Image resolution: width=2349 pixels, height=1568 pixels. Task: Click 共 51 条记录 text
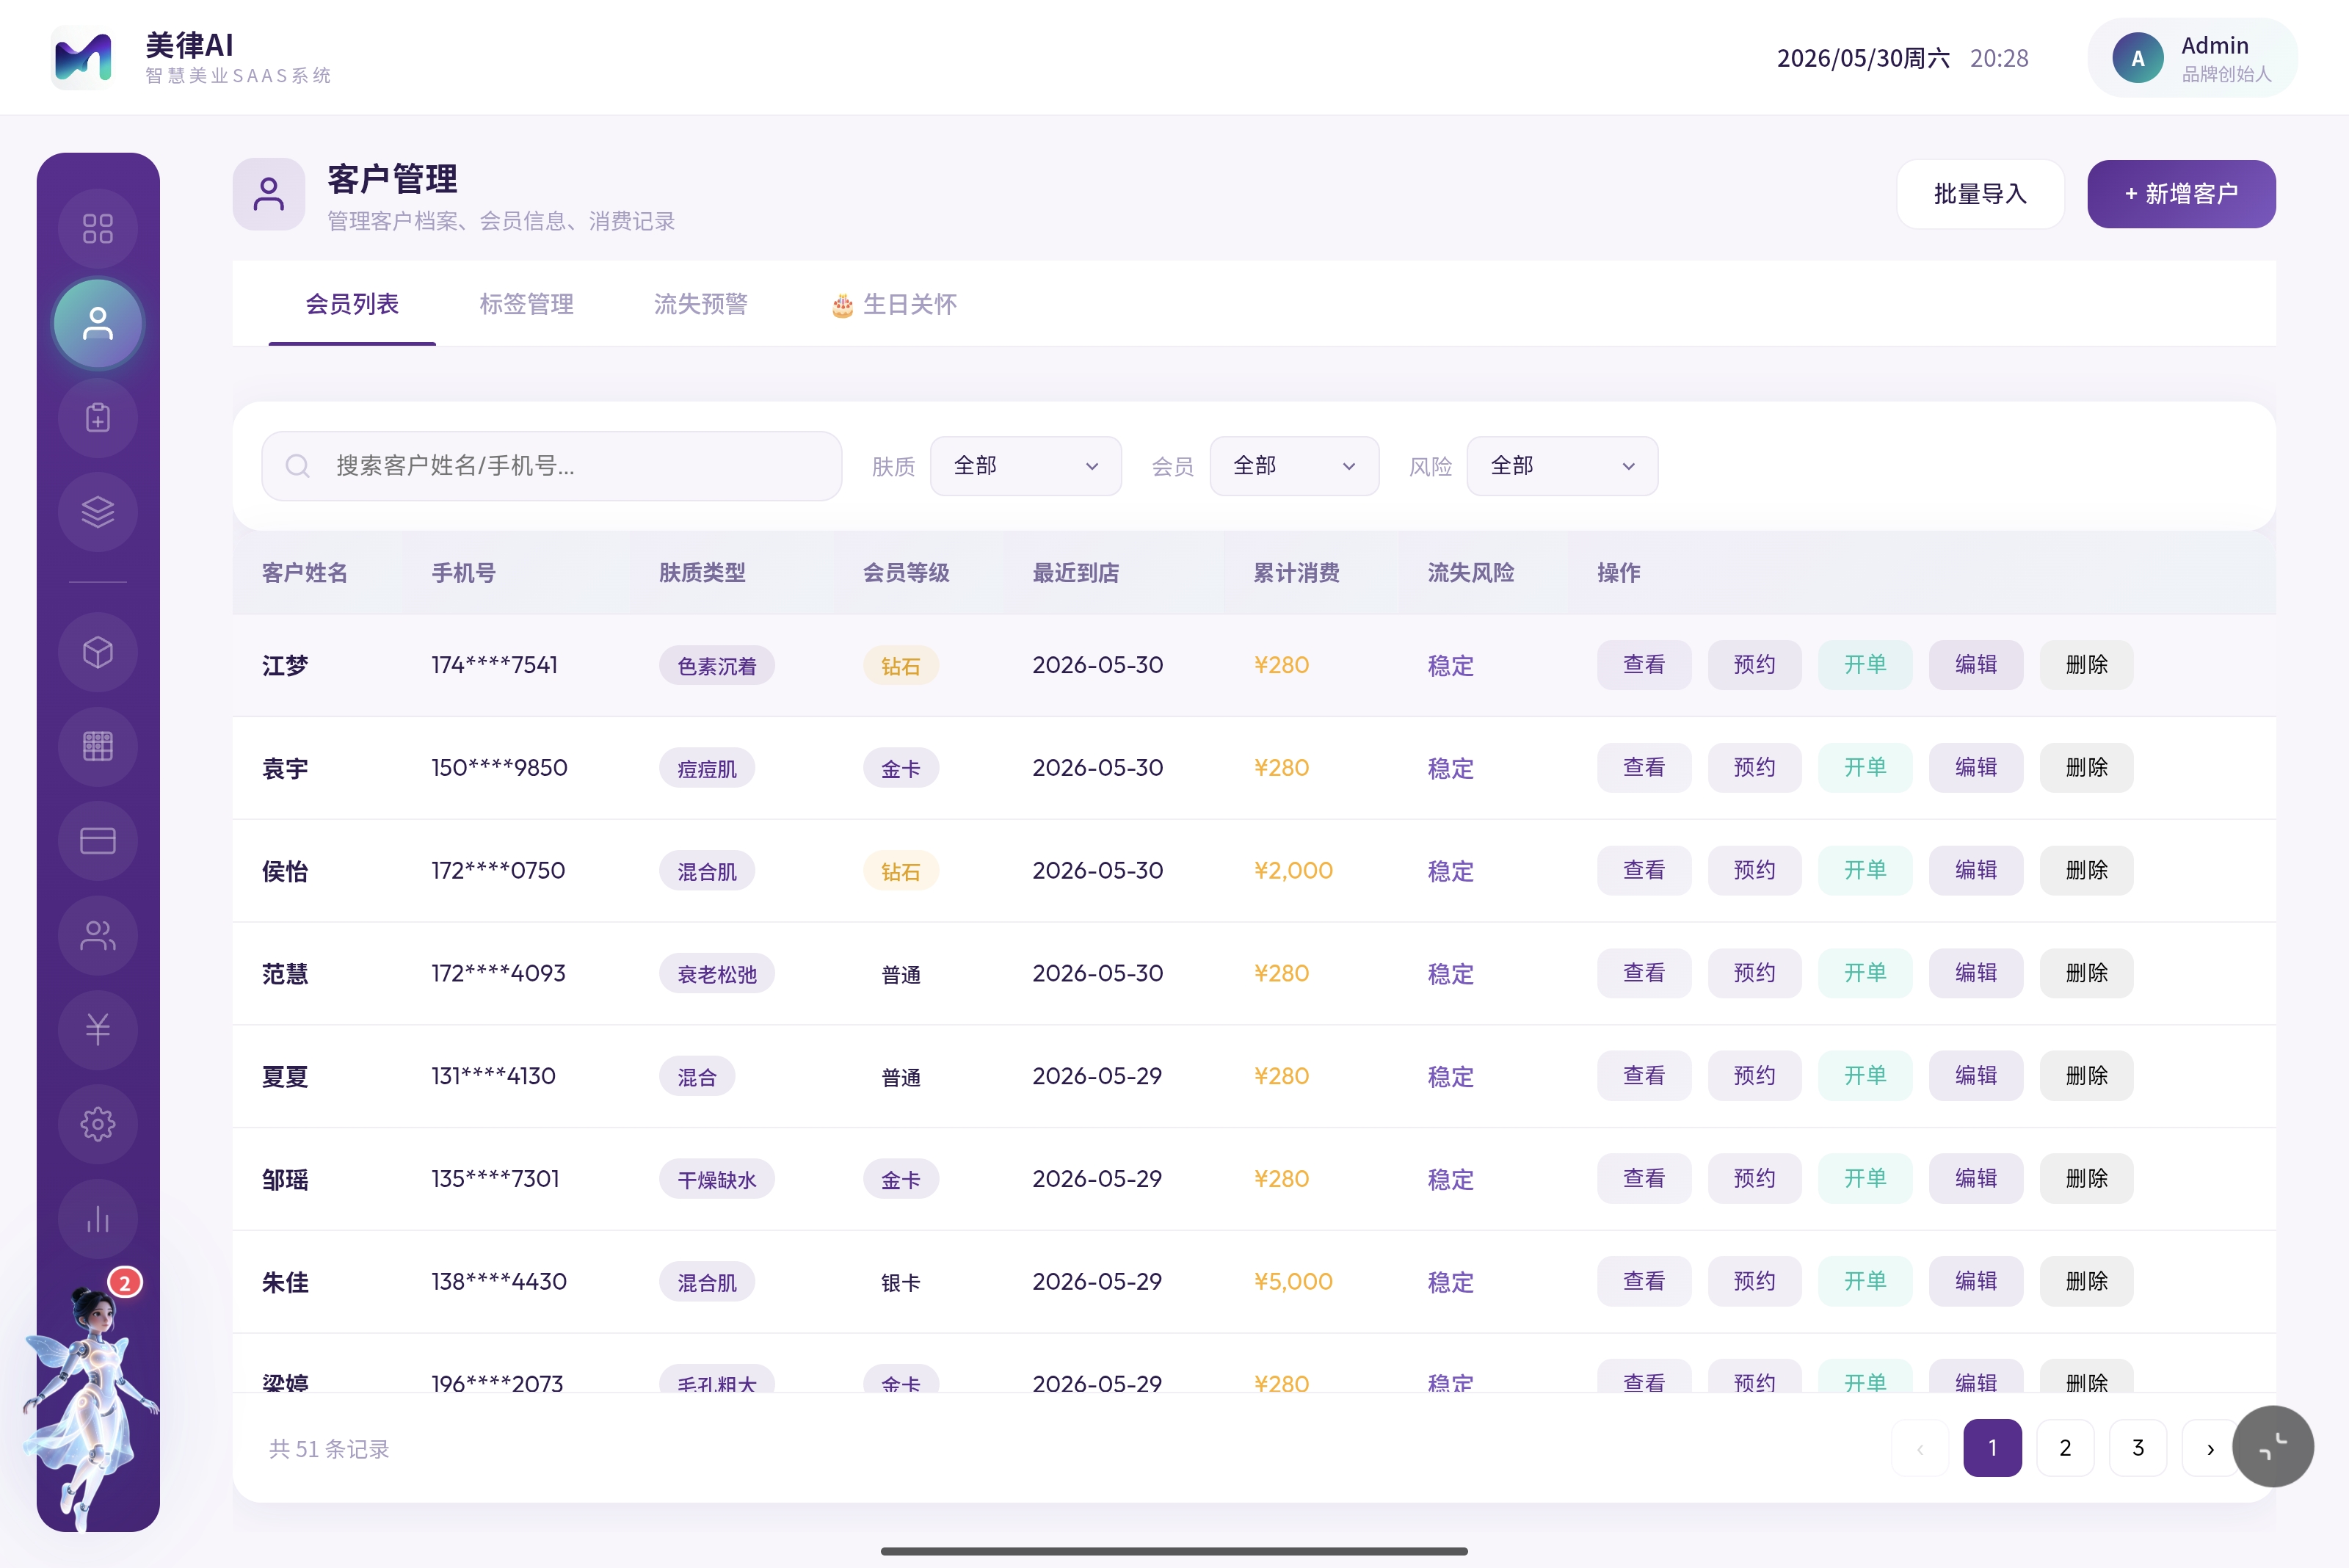point(329,1449)
